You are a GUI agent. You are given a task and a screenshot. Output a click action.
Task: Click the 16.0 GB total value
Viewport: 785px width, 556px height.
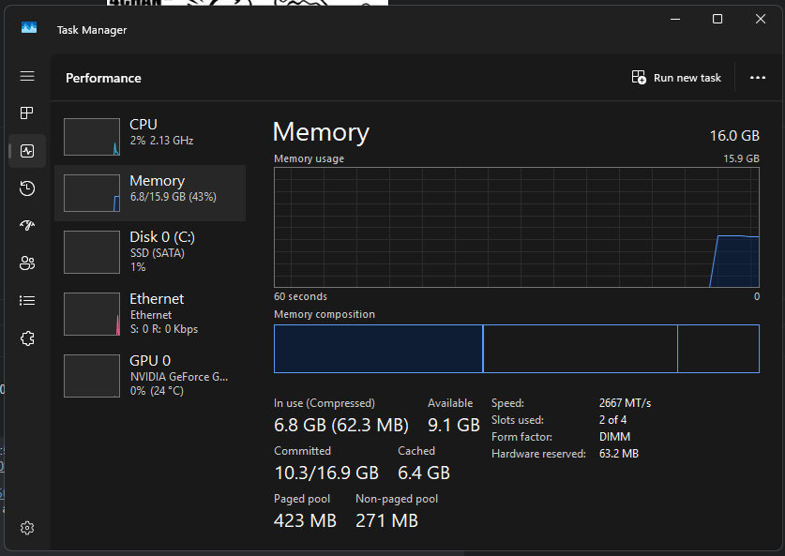coord(734,136)
